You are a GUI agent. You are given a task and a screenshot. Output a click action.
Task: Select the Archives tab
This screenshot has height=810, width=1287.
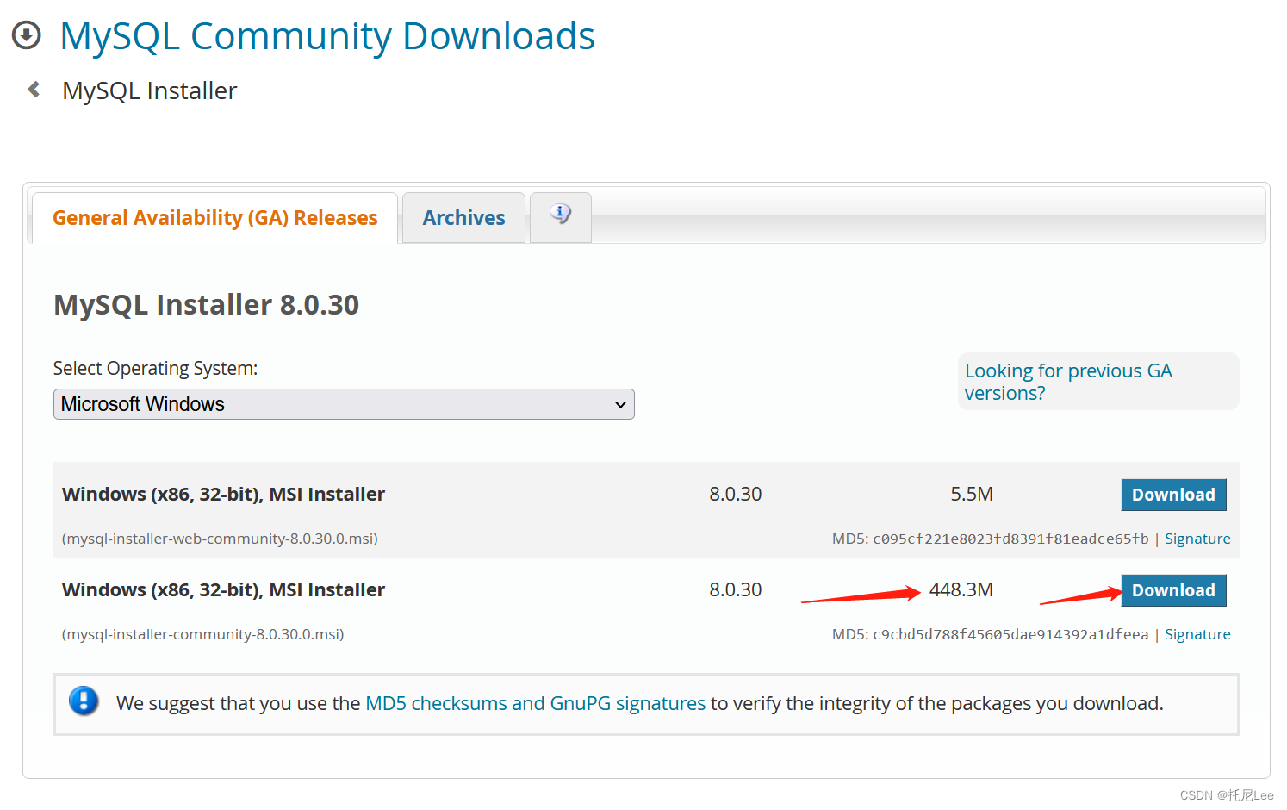point(463,217)
